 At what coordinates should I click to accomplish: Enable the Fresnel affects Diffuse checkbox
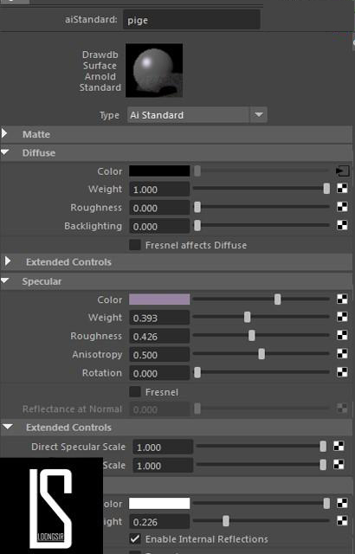(x=135, y=245)
